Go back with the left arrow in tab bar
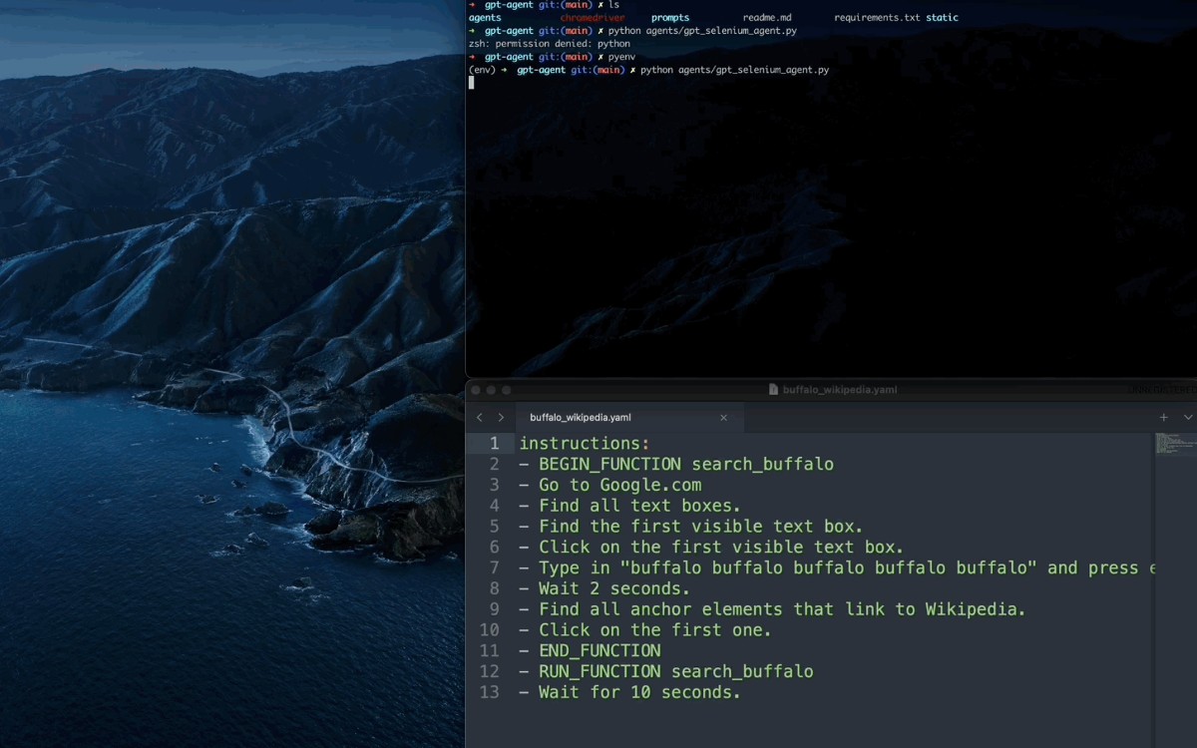 click(480, 418)
